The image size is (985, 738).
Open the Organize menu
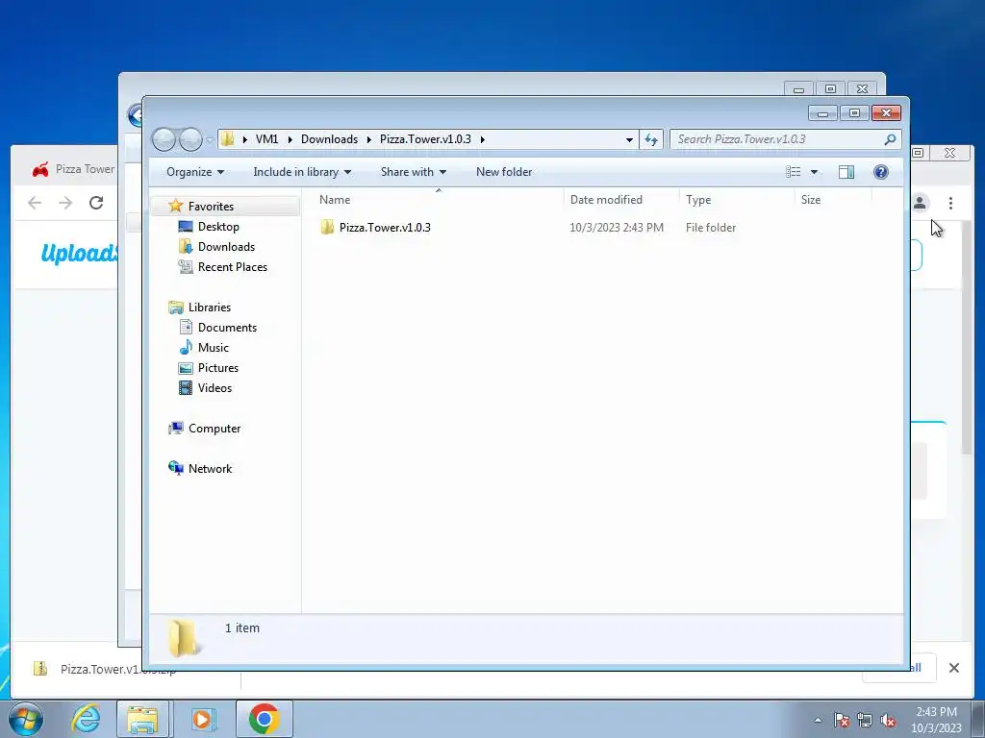pos(195,172)
